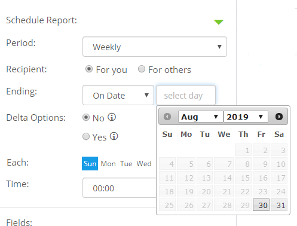Select Tue in the Each row
The width and height of the screenshot is (297, 226).
(x=126, y=164)
